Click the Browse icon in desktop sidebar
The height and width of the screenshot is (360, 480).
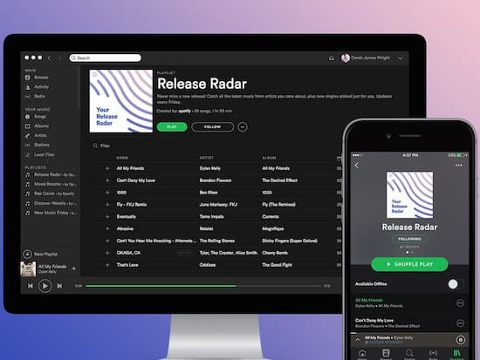pyautogui.click(x=28, y=78)
